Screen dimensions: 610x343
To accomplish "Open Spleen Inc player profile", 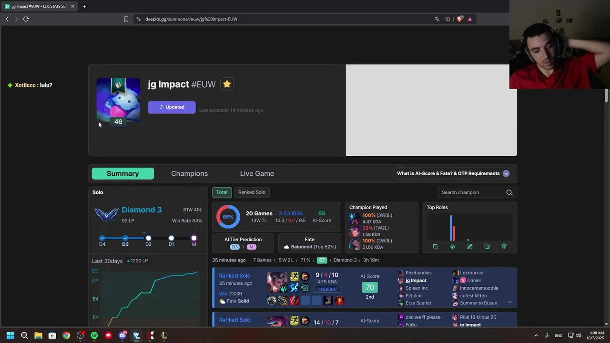I will (417, 288).
